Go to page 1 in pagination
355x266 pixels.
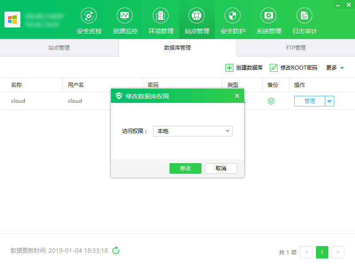322,252
